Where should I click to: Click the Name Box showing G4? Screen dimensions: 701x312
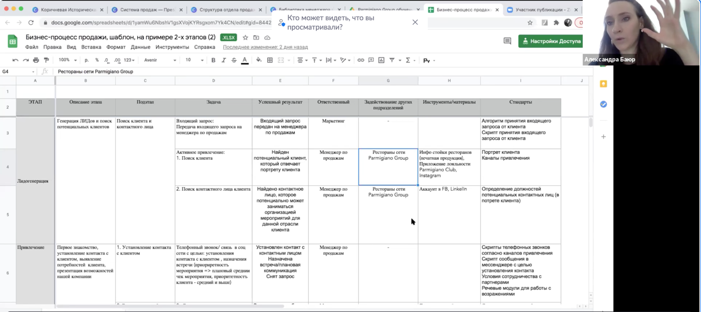(x=18, y=72)
